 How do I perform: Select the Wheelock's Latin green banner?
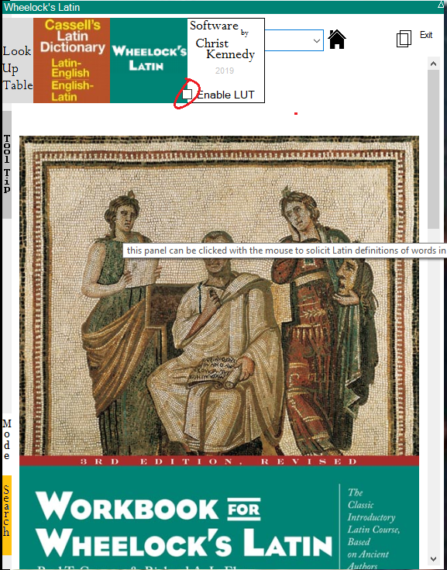149,60
